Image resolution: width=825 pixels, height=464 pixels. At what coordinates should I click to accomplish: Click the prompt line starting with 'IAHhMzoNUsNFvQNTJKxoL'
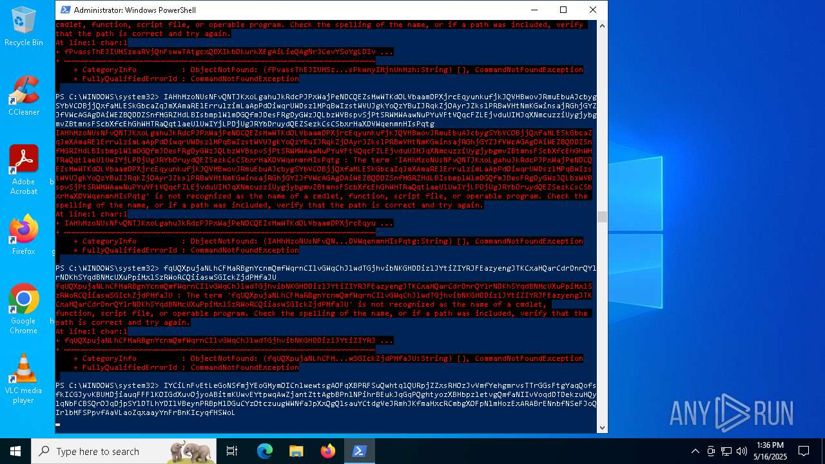(326, 110)
